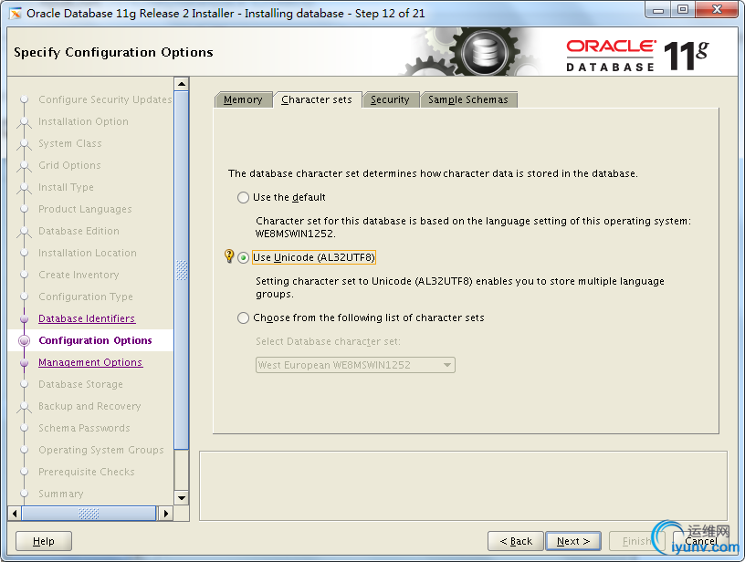
Task: Click the Schema Passwords step
Action: [x=84, y=428]
